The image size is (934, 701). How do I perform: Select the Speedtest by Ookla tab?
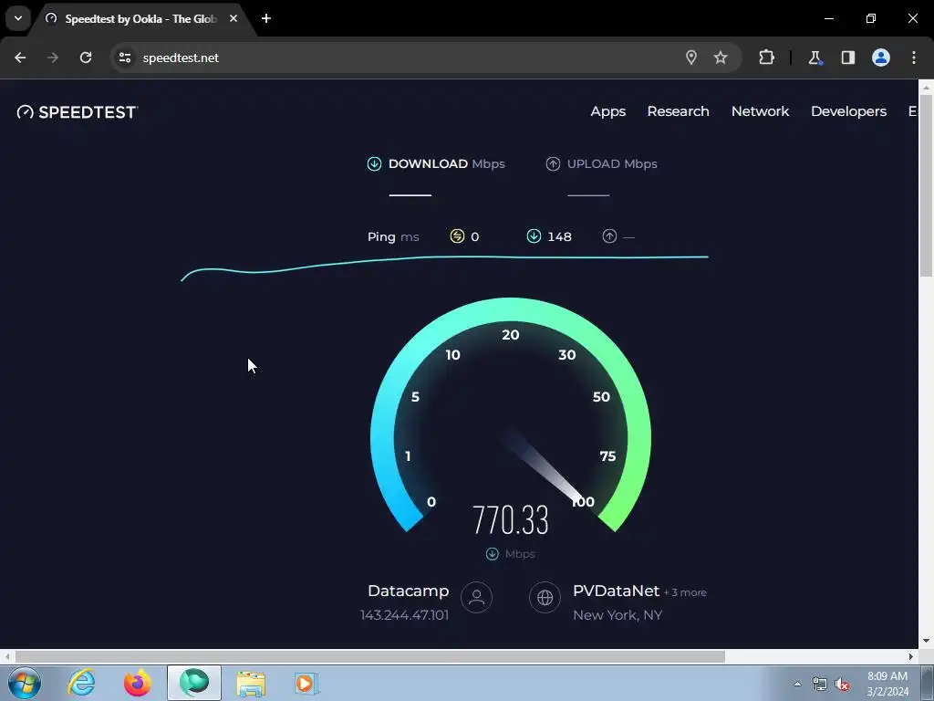(x=140, y=19)
